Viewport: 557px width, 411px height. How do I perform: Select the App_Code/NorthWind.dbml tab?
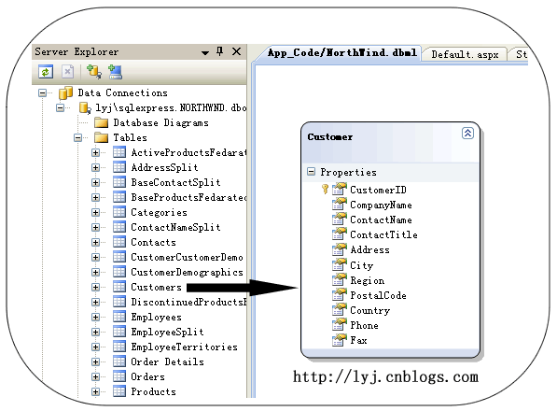click(x=341, y=53)
